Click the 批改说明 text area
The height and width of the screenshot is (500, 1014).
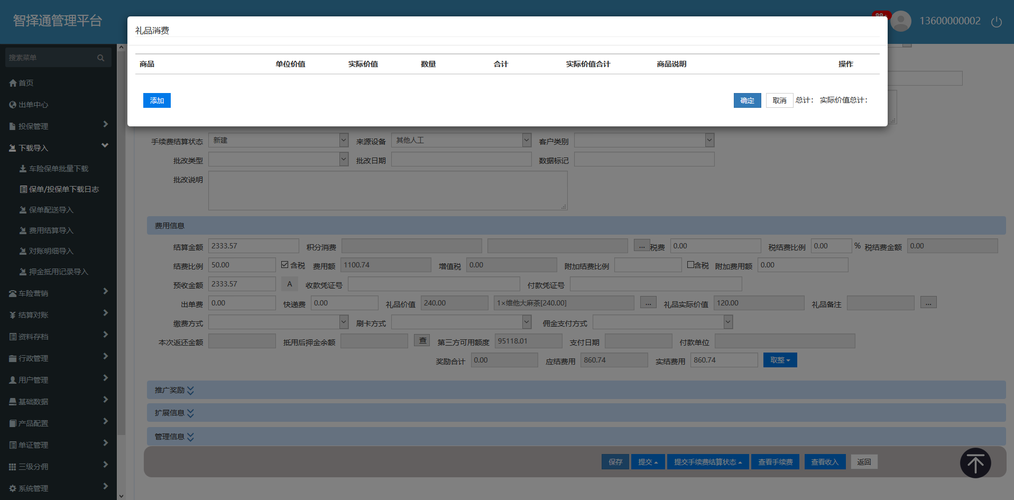coord(388,190)
